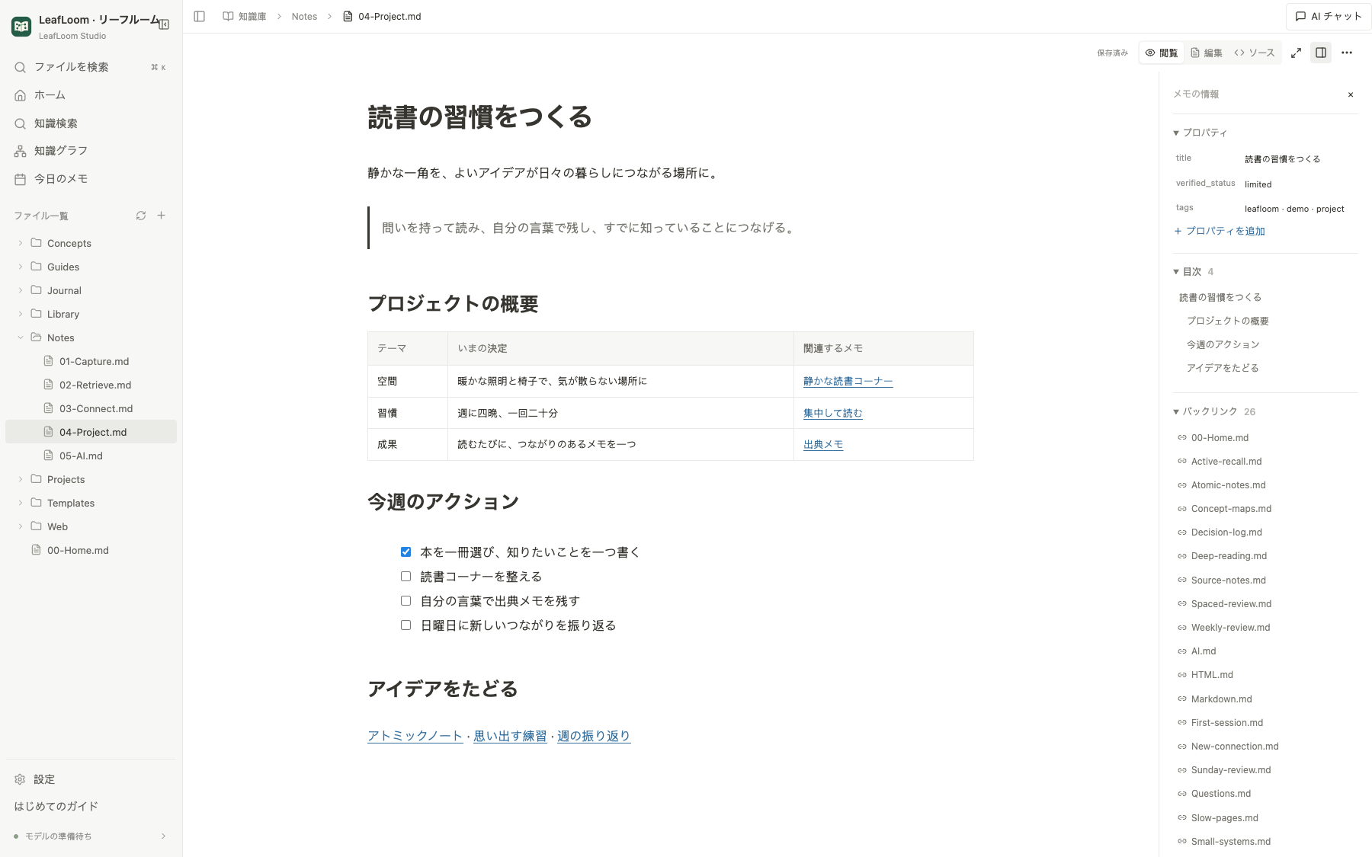Collapse the left sidebar via header icon

coord(164,24)
